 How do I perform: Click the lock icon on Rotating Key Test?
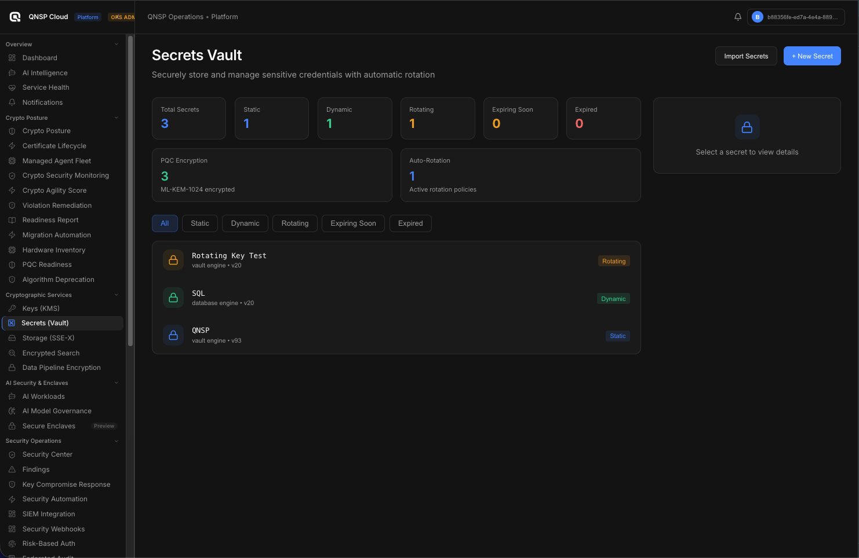[173, 259]
